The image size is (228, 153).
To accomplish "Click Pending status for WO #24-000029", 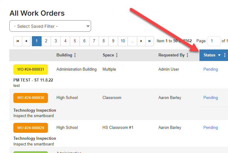I will pos(211,128).
